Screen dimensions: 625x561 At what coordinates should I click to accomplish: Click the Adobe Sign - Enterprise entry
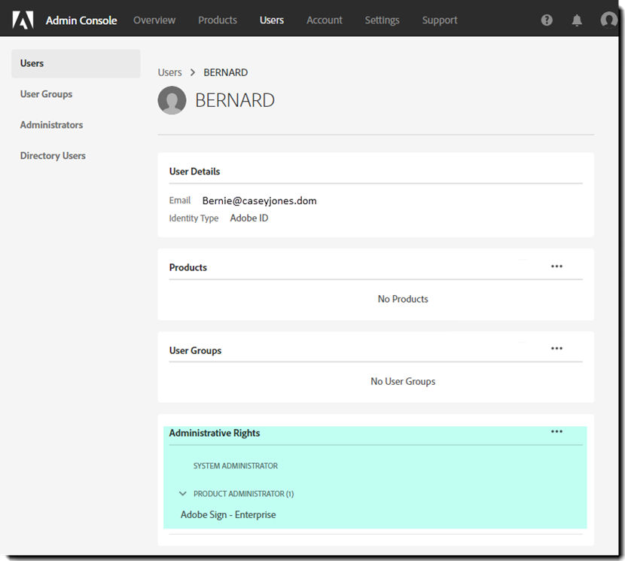coord(228,515)
